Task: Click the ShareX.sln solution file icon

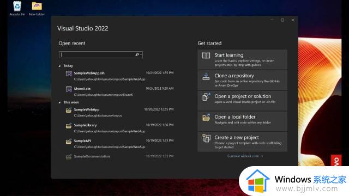Action: 69,89
